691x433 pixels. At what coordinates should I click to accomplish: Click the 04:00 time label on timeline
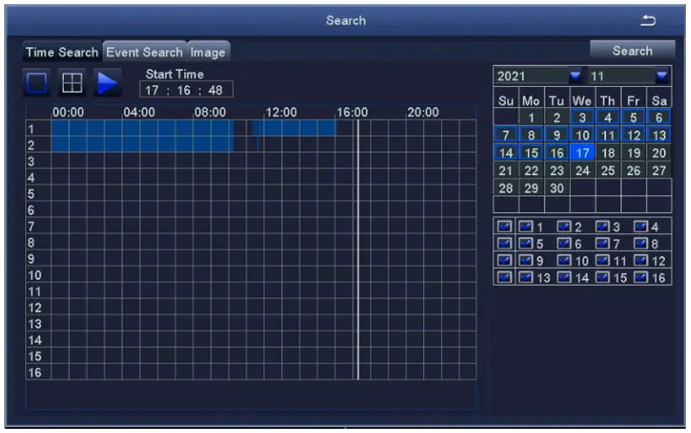click(139, 112)
